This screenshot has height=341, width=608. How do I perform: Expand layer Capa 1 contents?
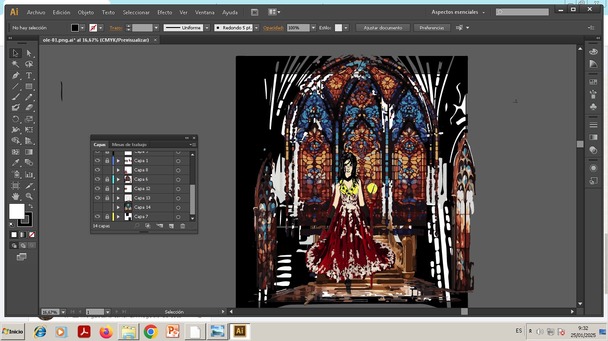[x=118, y=161]
